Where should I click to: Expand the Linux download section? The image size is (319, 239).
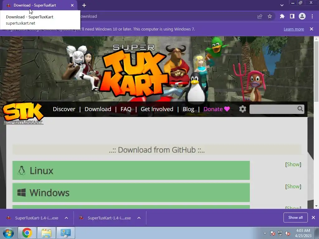point(131,170)
